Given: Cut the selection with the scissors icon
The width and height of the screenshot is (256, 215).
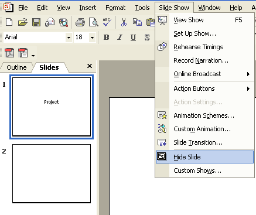Looking at the screenshot, I should (x=124, y=22).
